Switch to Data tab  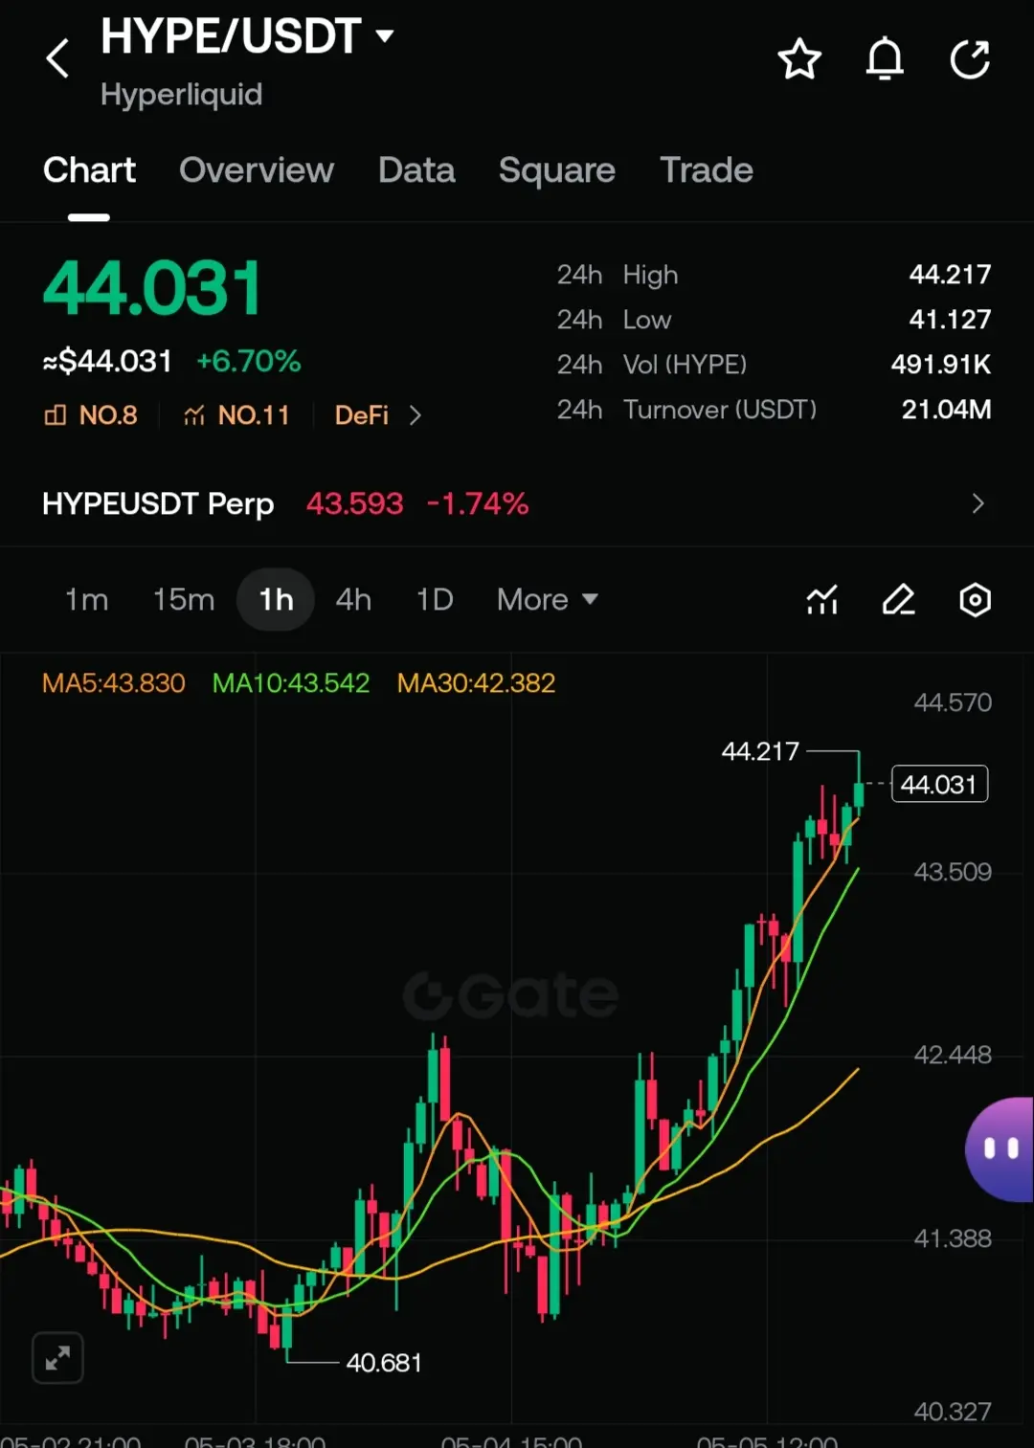[x=416, y=170]
